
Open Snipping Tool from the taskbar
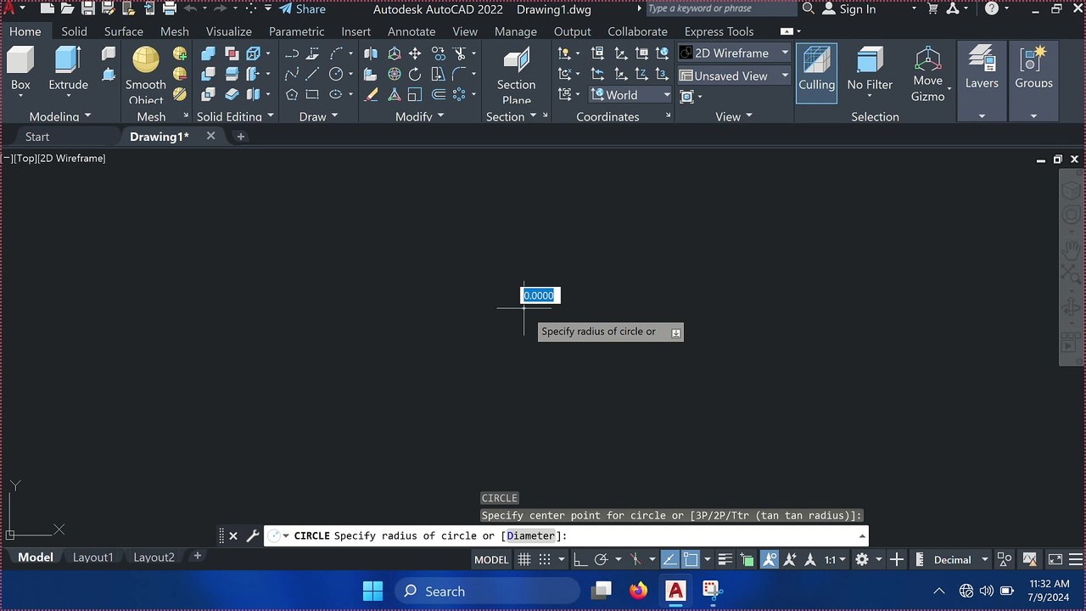pyautogui.click(x=711, y=591)
